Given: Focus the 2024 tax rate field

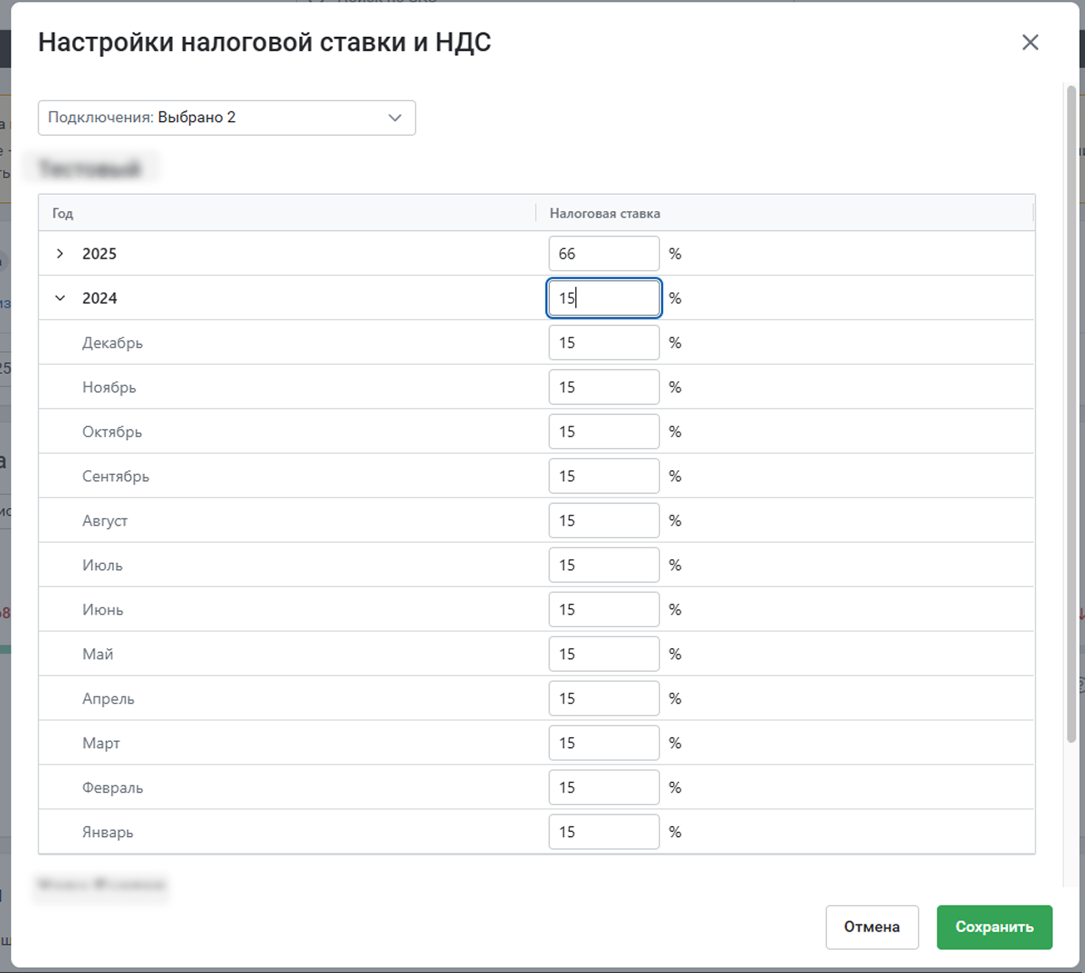Looking at the screenshot, I should [604, 298].
